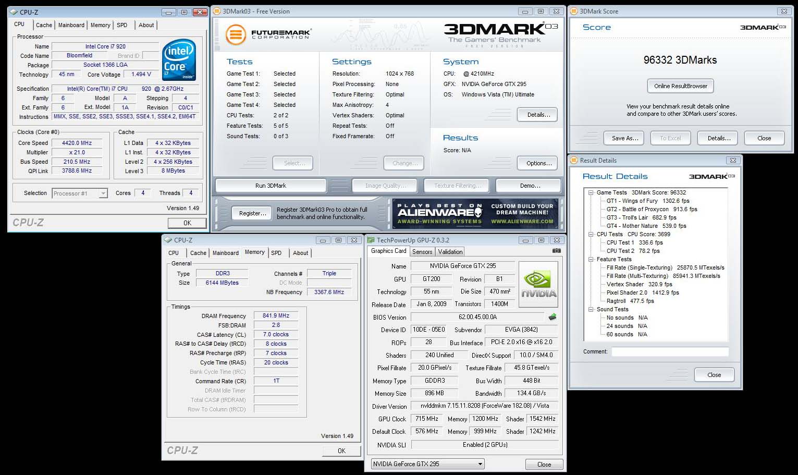Click Close button in 3DMark Score window
This screenshot has width=798, height=475.
(764, 138)
